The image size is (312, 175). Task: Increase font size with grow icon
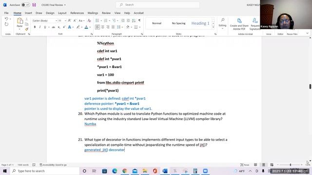pos(69,20)
